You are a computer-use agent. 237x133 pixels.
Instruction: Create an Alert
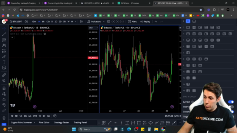click(x=132, y=21)
